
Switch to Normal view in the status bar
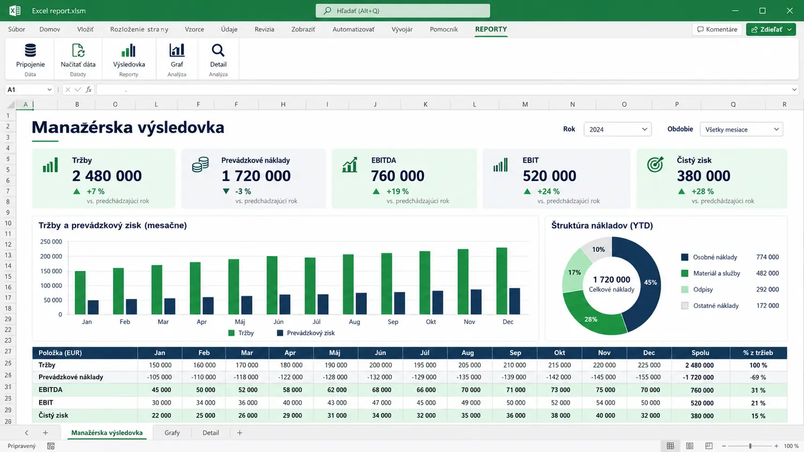[670, 446]
